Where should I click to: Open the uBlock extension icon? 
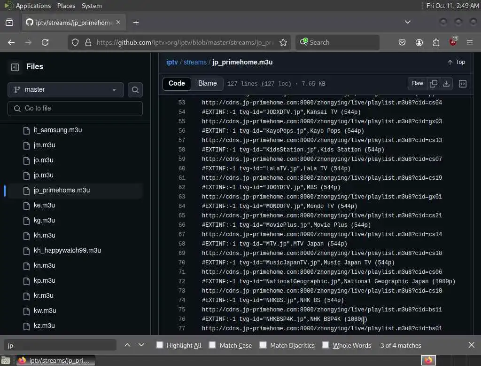[453, 42]
